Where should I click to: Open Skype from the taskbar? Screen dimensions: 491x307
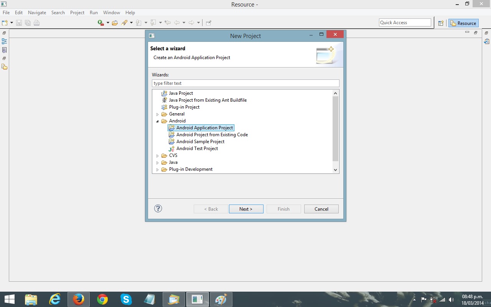[126, 299]
